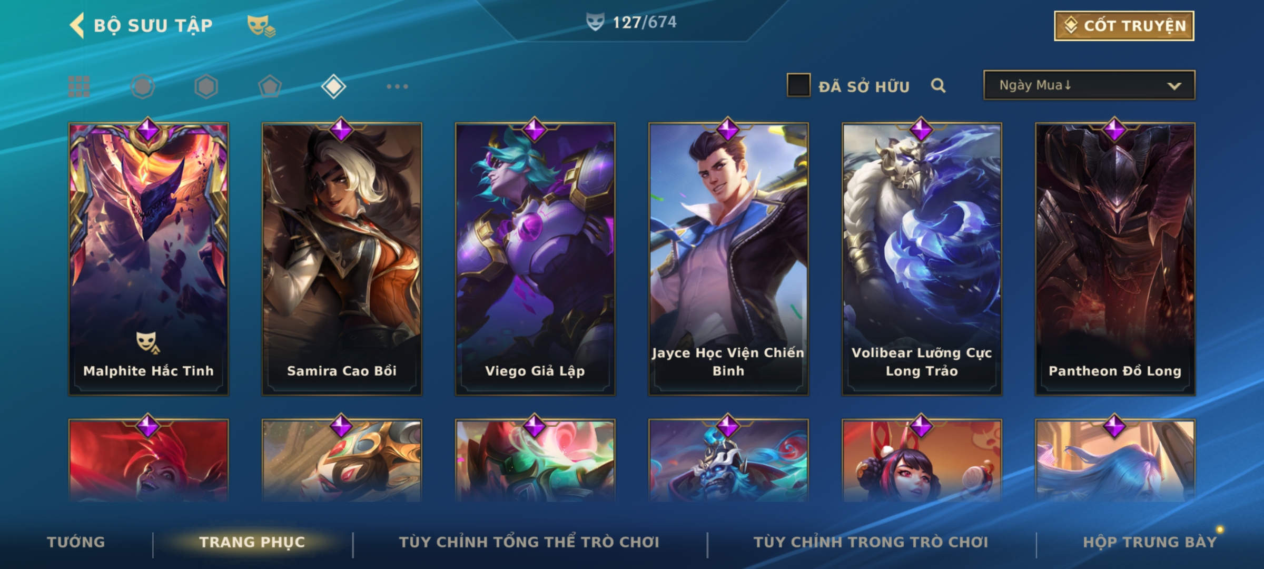Choose the Pantheon Đồ Long skin card
The image size is (1264, 569).
1115,258
